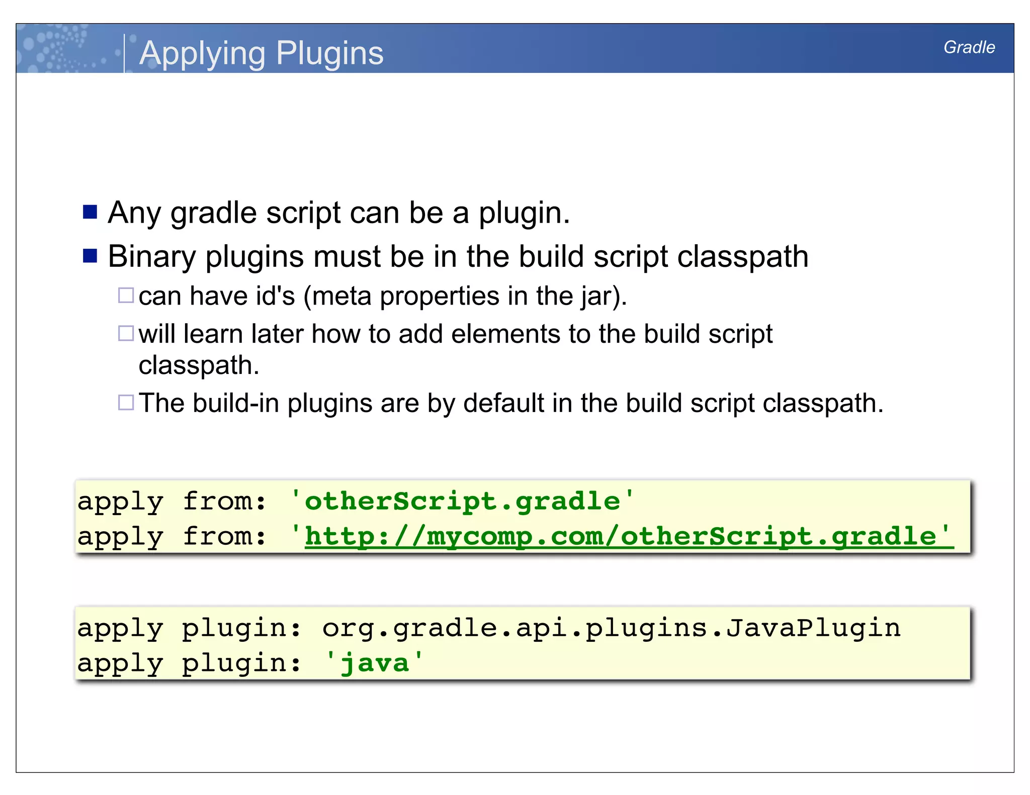Screen dimensions: 1030x795
Task: Open the http://mycomp.com/otherScript.gradle hyperlink
Action: pyautogui.click(x=629, y=536)
